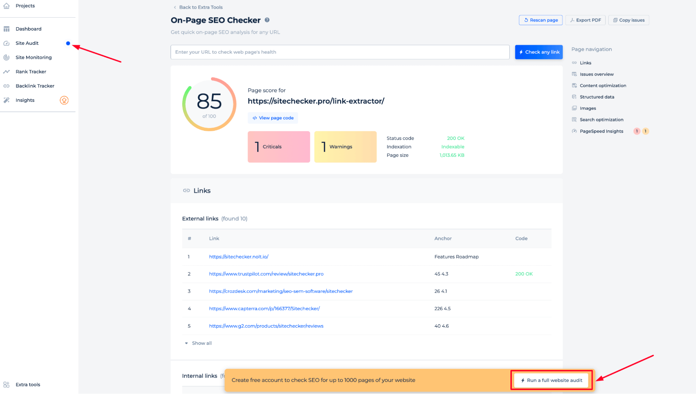Jump to Links in Page navigation

click(x=585, y=63)
